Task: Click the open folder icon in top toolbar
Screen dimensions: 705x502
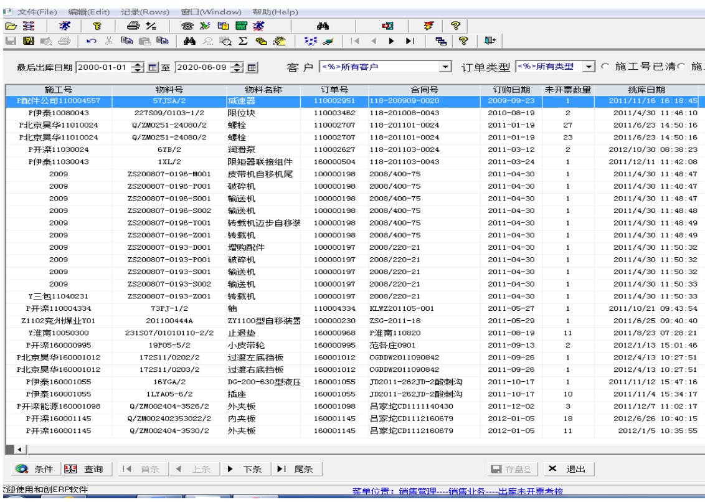Action: pyautogui.click(x=11, y=26)
